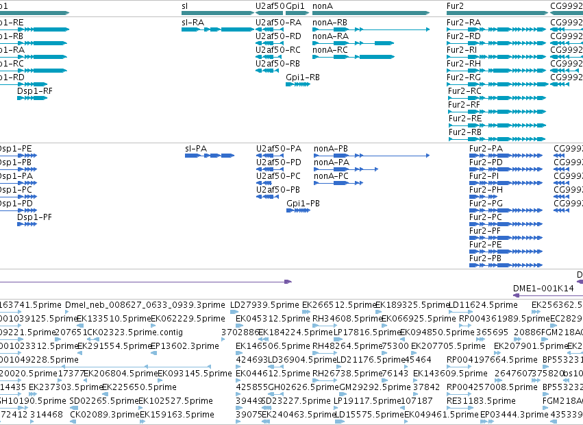Choose EST RH48264.5prime
The image size is (583, 425).
(347, 346)
